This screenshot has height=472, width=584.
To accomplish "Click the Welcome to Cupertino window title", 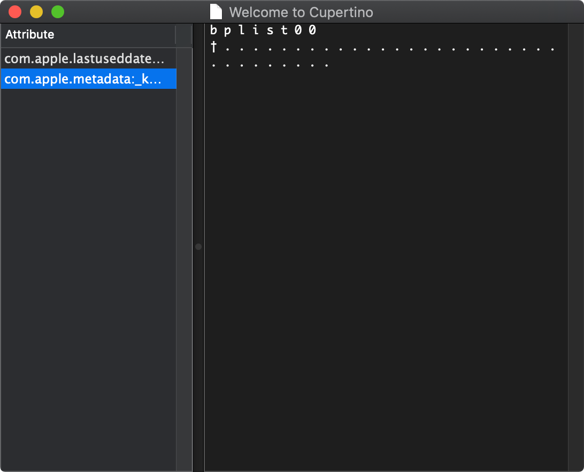I will pyautogui.click(x=301, y=12).
